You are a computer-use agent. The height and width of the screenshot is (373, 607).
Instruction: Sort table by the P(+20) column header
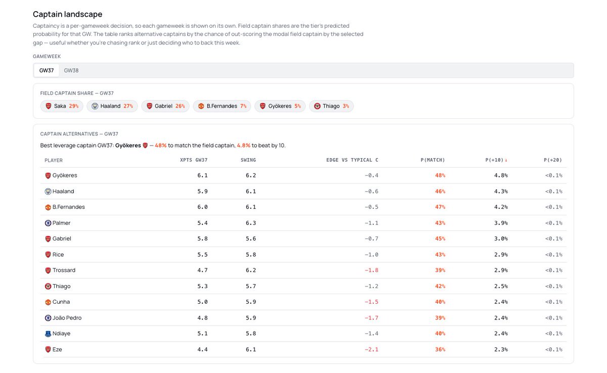click(x=553, y=160)
